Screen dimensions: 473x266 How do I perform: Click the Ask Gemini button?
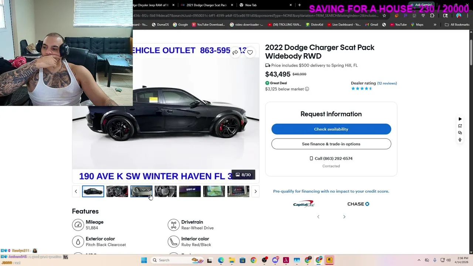click(x=421, y=5)
